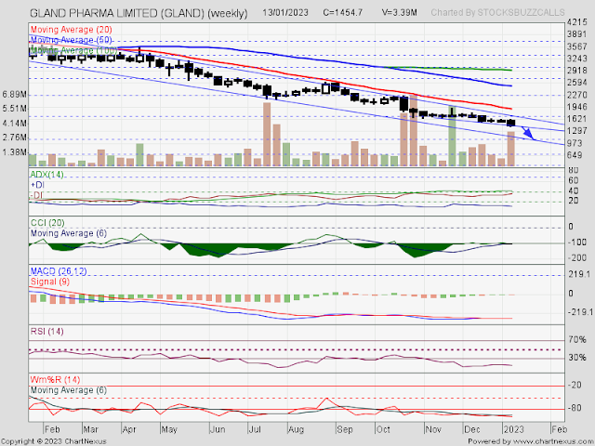The image size is (595, 446).
Task: Select the green Moving Average (100) legend
Action: (73, 50)
